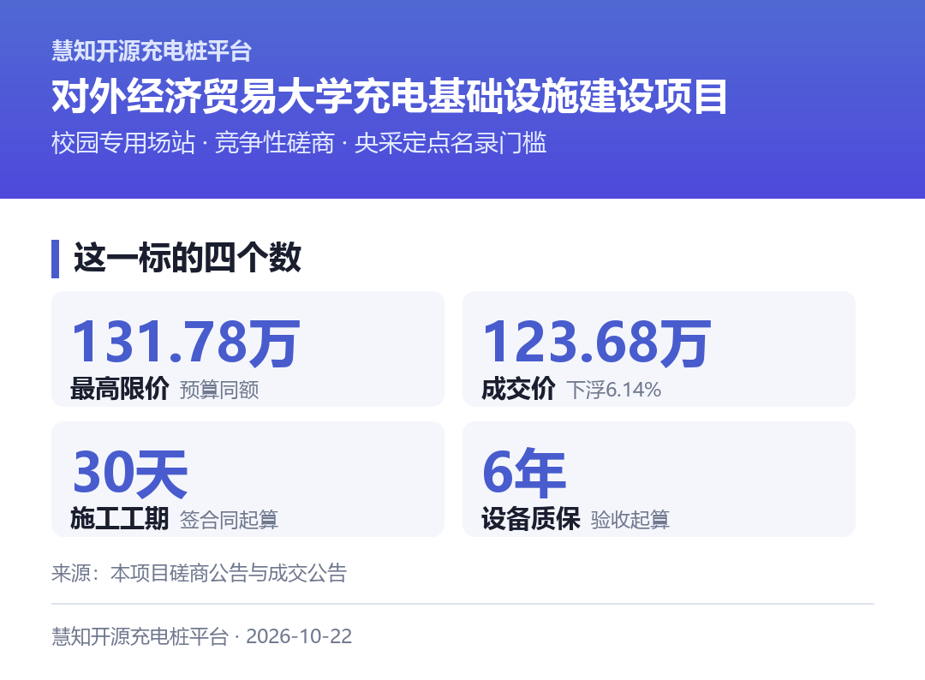
Task: Click the 131.78万 figure
Action: (x=186, y=342)
